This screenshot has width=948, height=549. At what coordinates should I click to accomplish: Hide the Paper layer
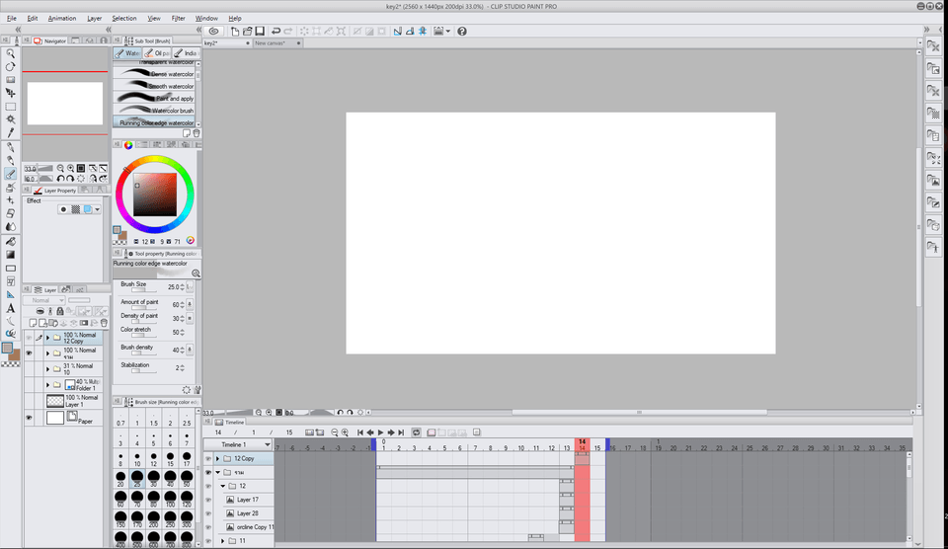pos(29,418)
